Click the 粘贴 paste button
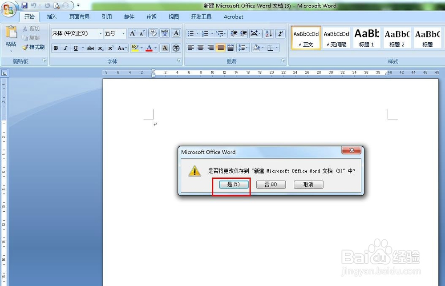This screenshot has height=286, width=445. pos(11,39)
